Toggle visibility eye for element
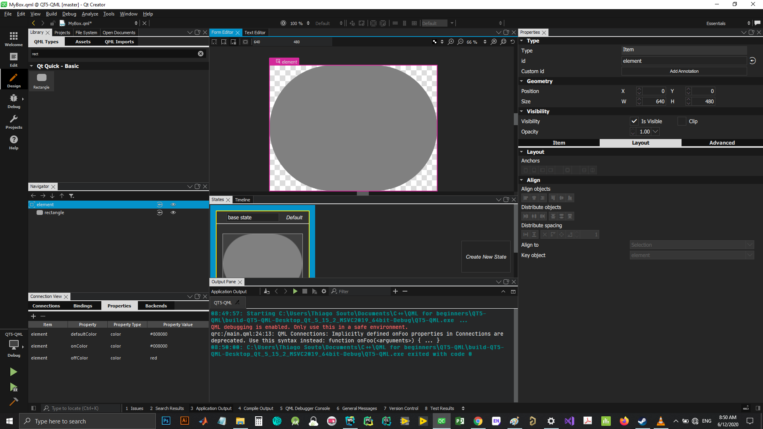Viewport: 763px width, 429px height. click(x=173, y=205)
